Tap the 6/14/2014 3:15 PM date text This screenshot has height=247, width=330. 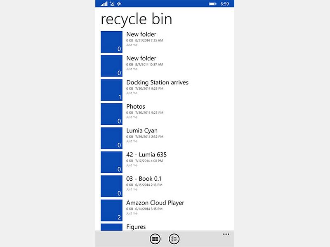click(149, 209)
